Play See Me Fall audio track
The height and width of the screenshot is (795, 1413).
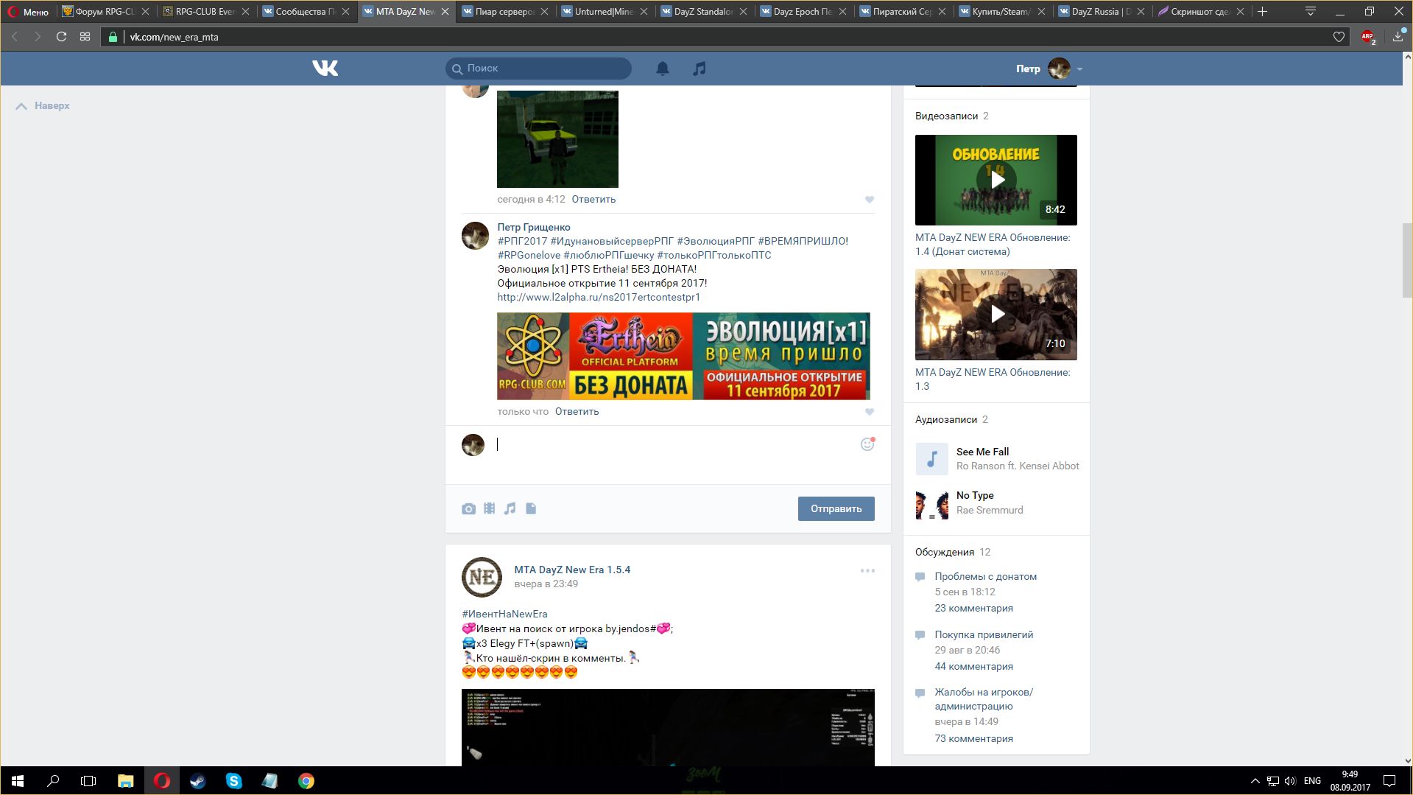[931, 458]
